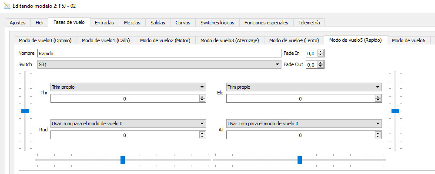Decrease the Ail trim value stepper

coord(378,137)
